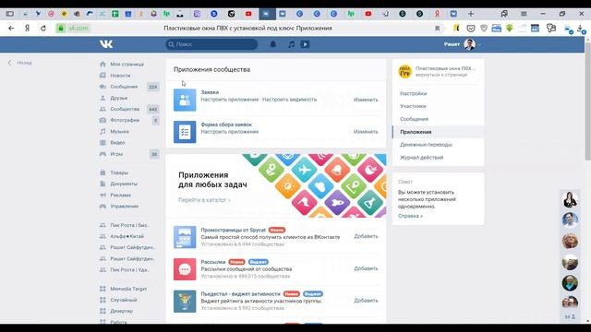Click Изменить for Форма сбора заявок
The width and height of the screenshot is (591, 332).
click(x=366, y=132)
